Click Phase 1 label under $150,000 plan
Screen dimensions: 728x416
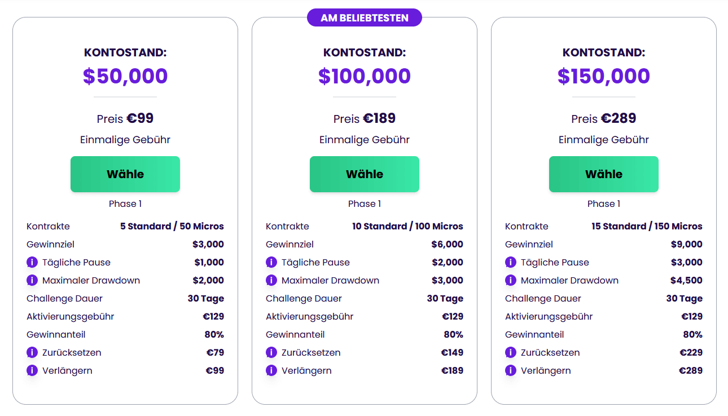(604, 203)
